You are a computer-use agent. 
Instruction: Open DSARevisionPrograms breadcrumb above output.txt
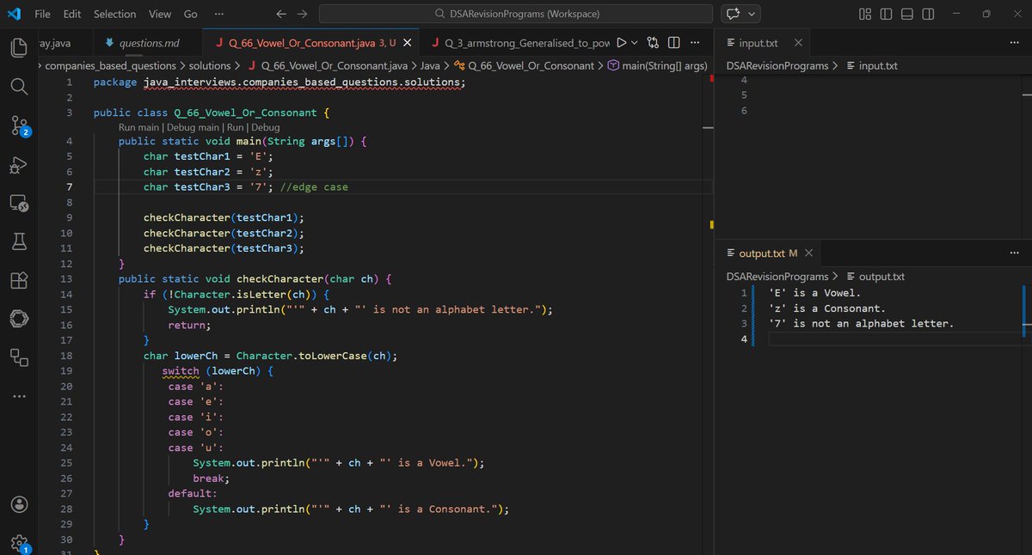(x=777, y=277)
